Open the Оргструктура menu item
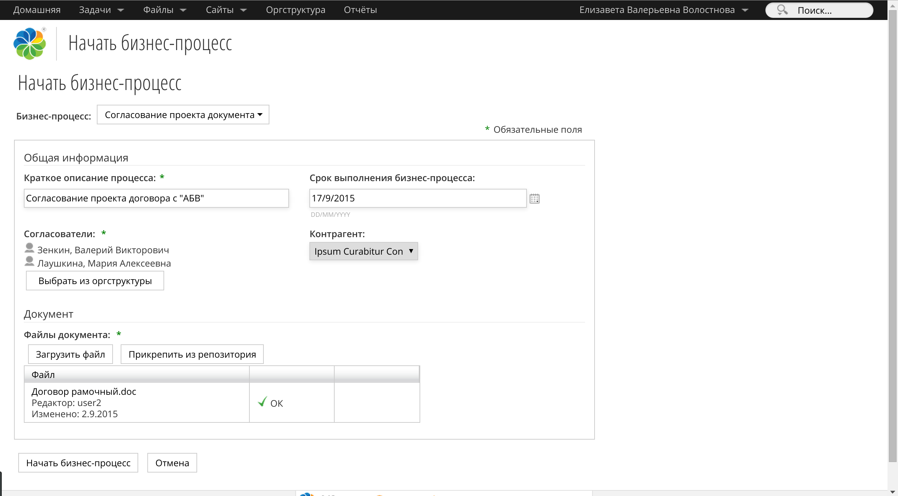This screenshot has width=898, height=496. 295,10
